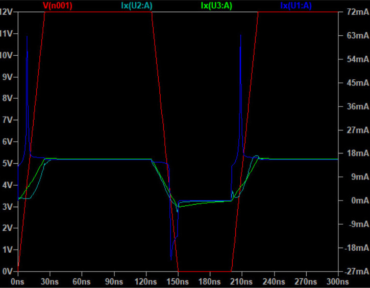
Task: Click the 0ns label on the horizontal axis
Action: [18, 281]
